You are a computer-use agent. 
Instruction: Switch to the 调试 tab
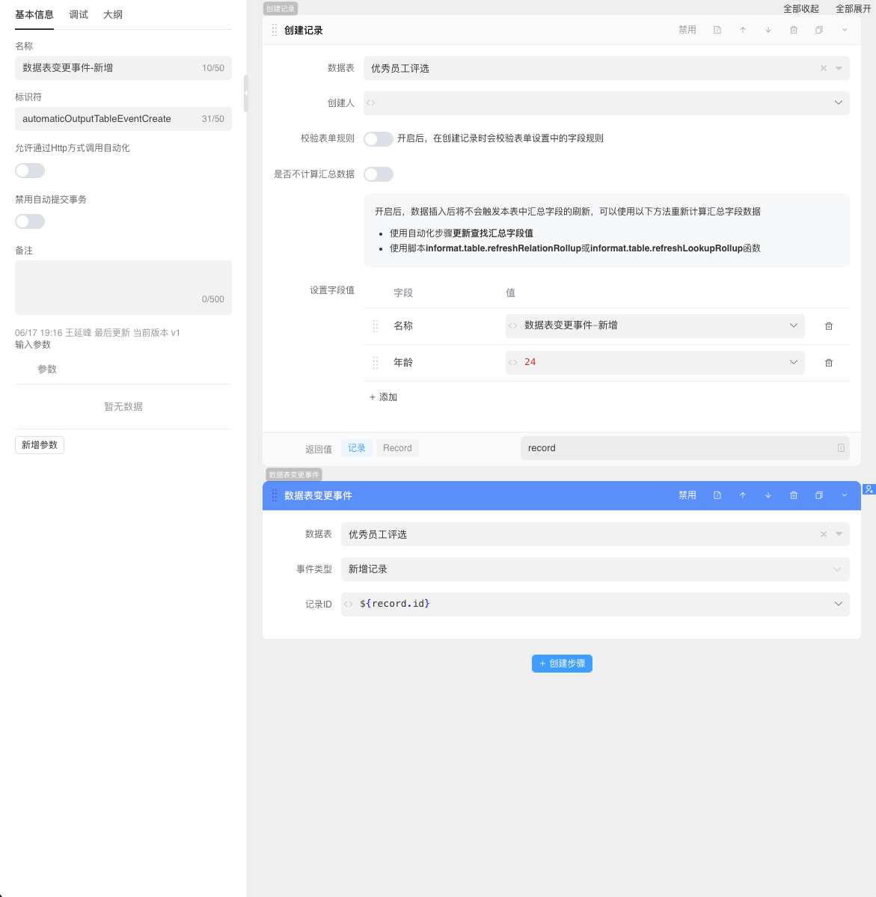(x=78, y=14)
